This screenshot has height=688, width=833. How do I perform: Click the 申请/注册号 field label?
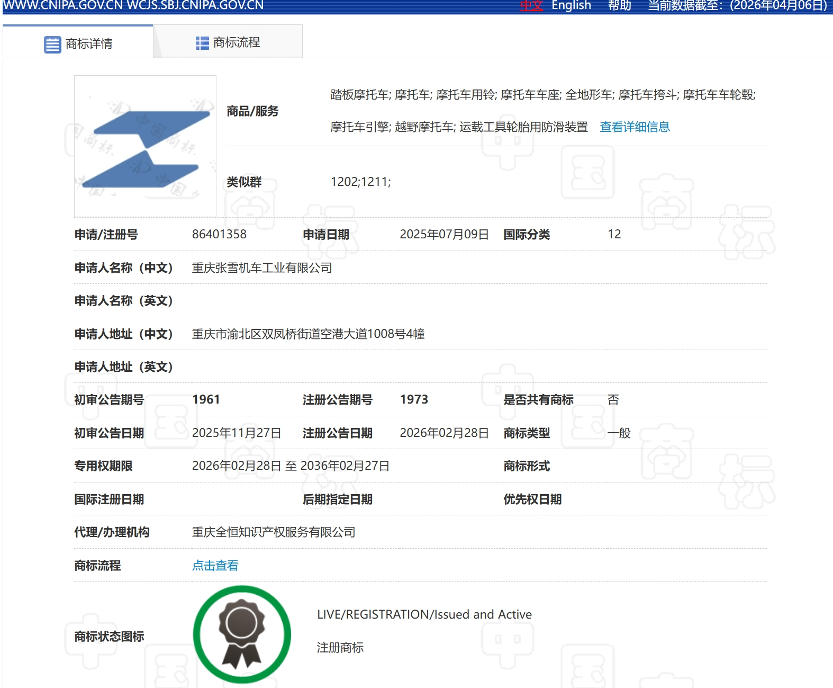click(106, 235)
